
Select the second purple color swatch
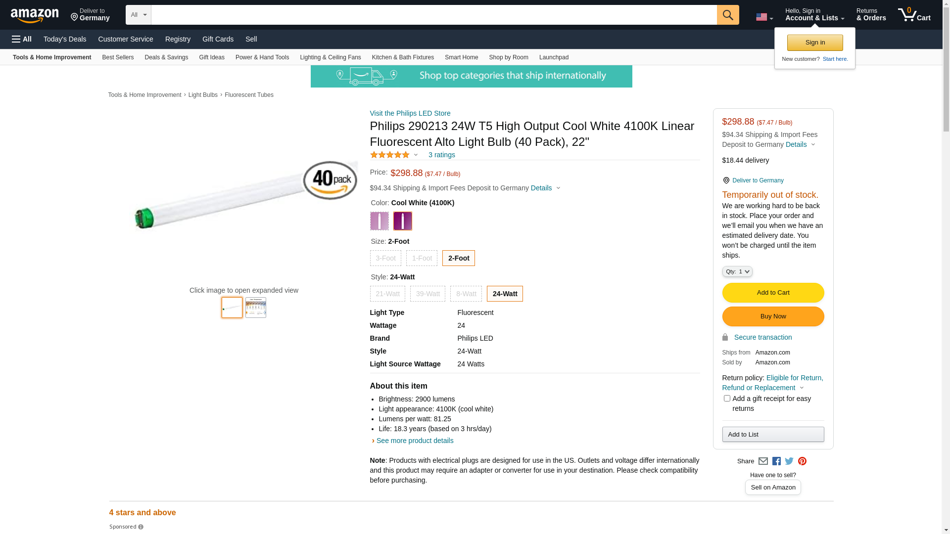click(x=402, y=221)
